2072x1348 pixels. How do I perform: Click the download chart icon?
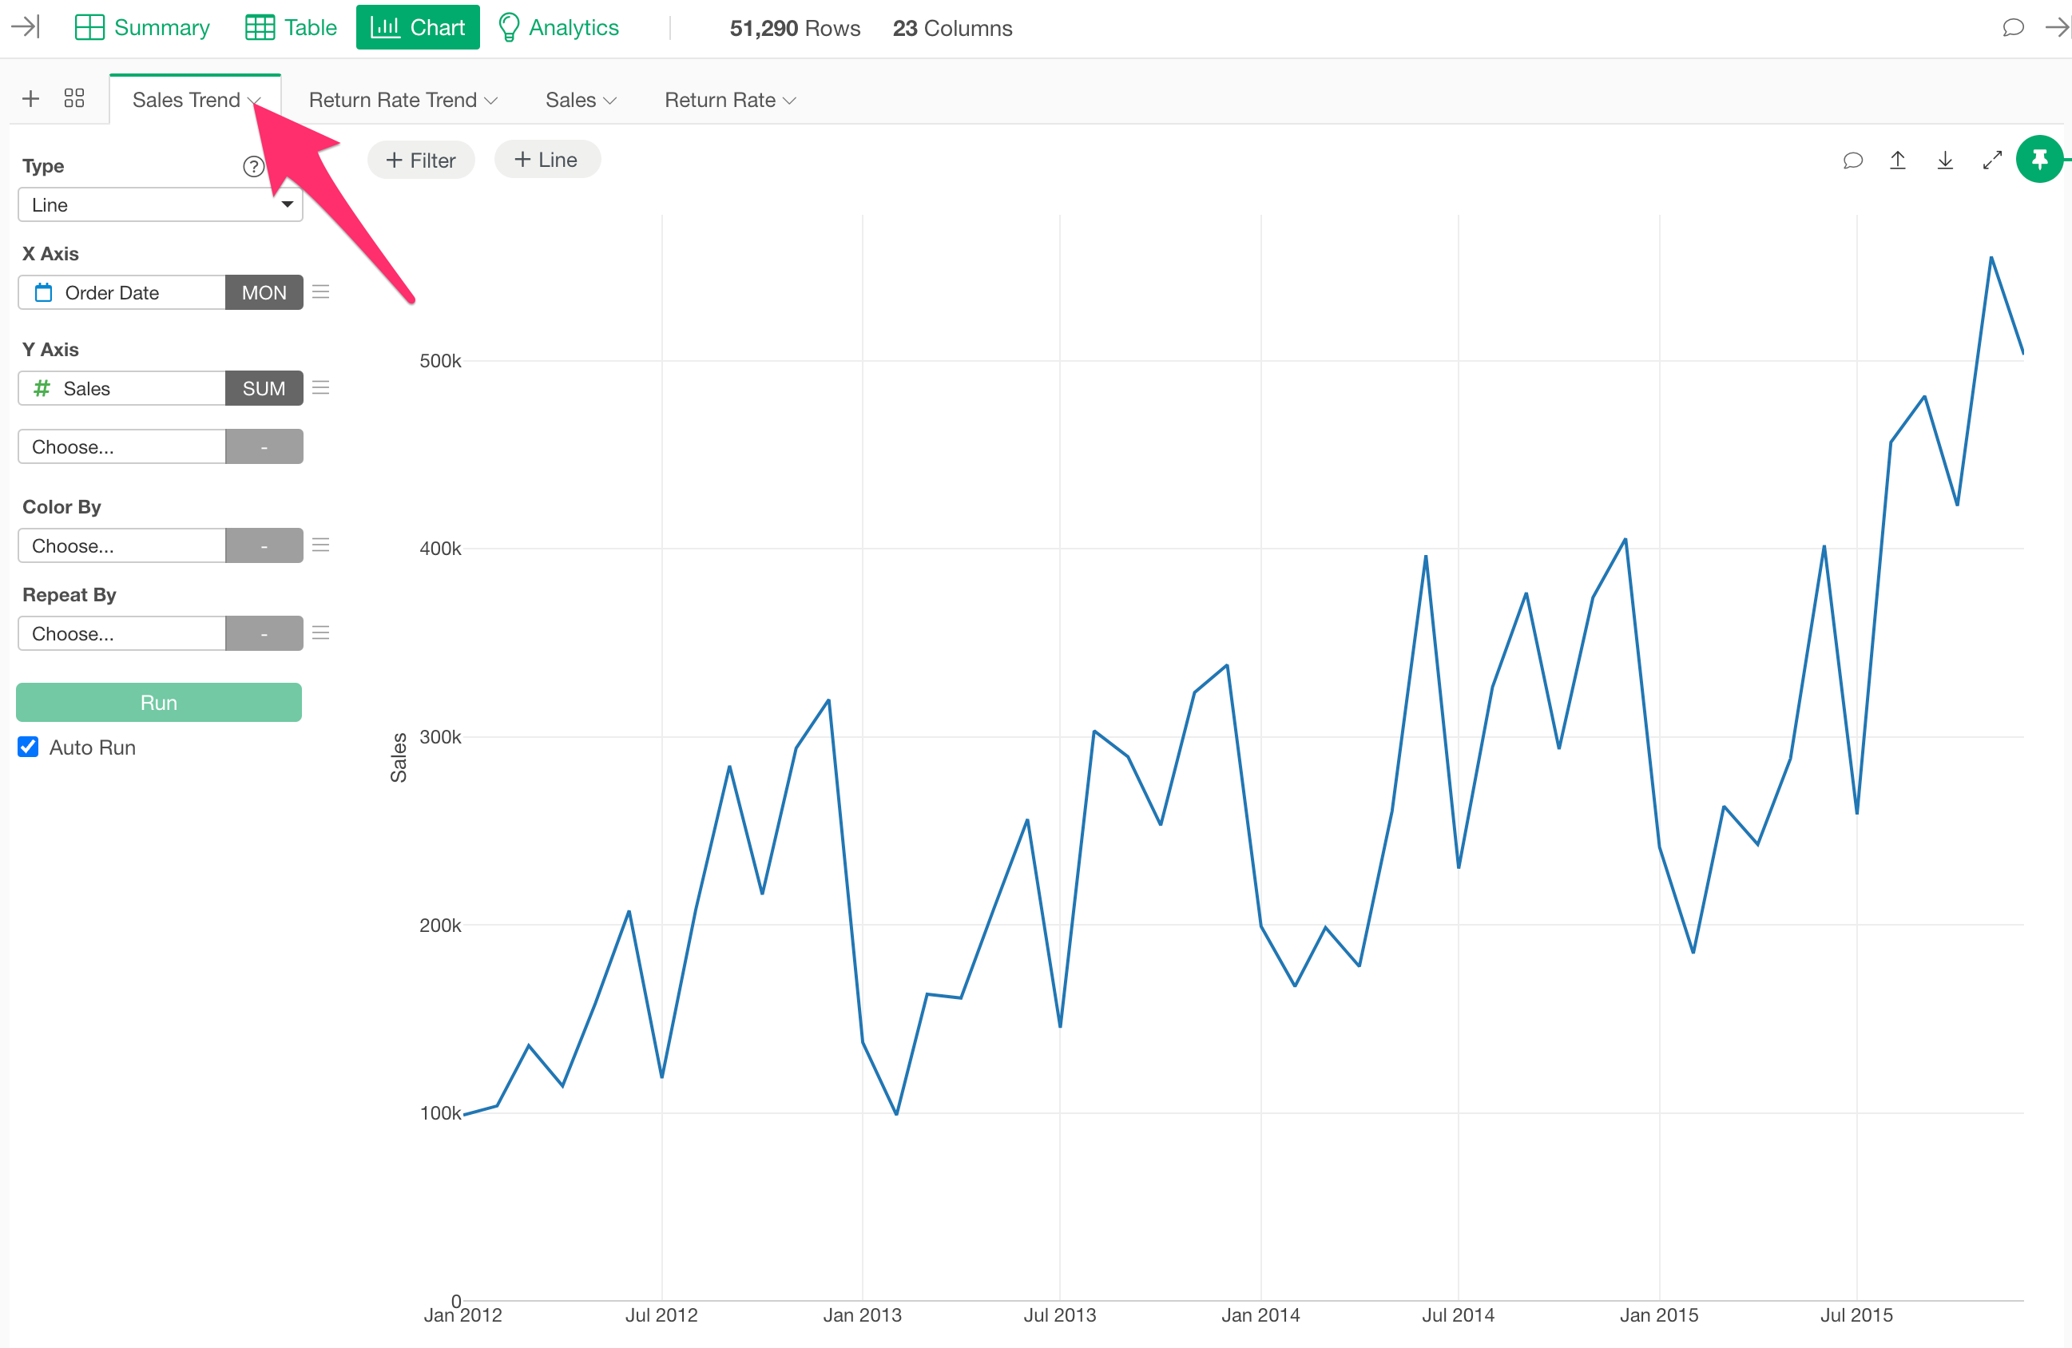coord(1944,161)
